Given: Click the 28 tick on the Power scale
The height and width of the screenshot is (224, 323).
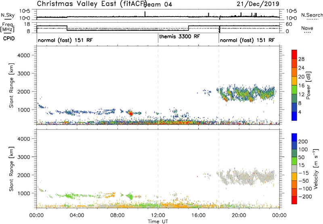Looking at the screenshot, I should pos(301,59).
